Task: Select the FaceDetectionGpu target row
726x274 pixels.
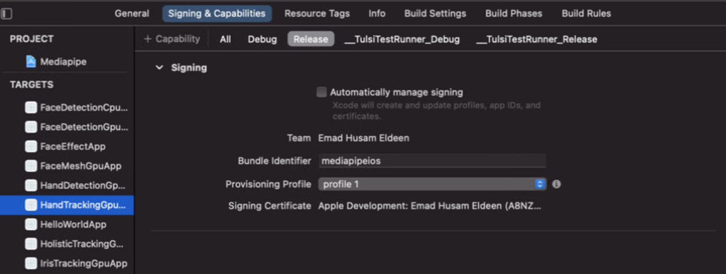Action: tap(67, 127)
